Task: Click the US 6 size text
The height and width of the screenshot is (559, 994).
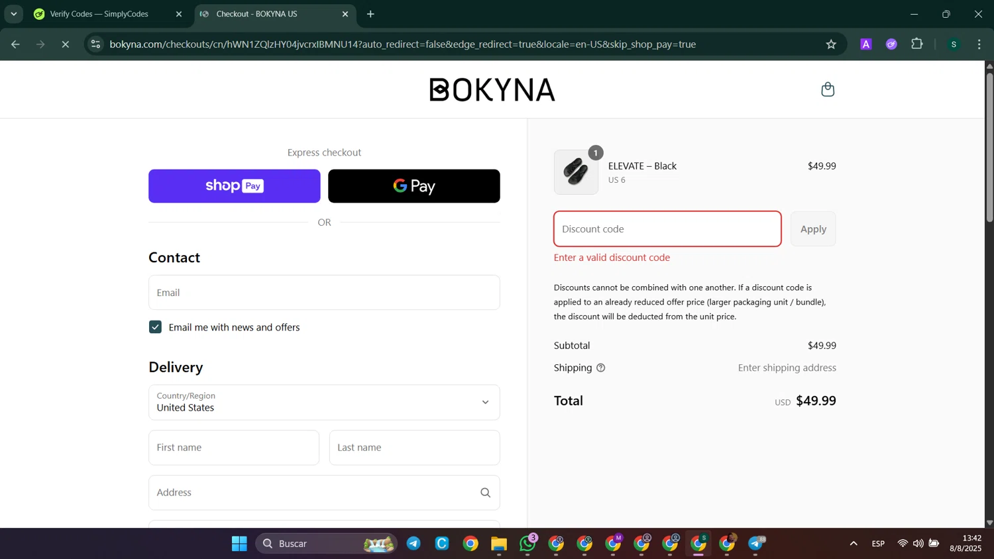Action: (616, 180)
